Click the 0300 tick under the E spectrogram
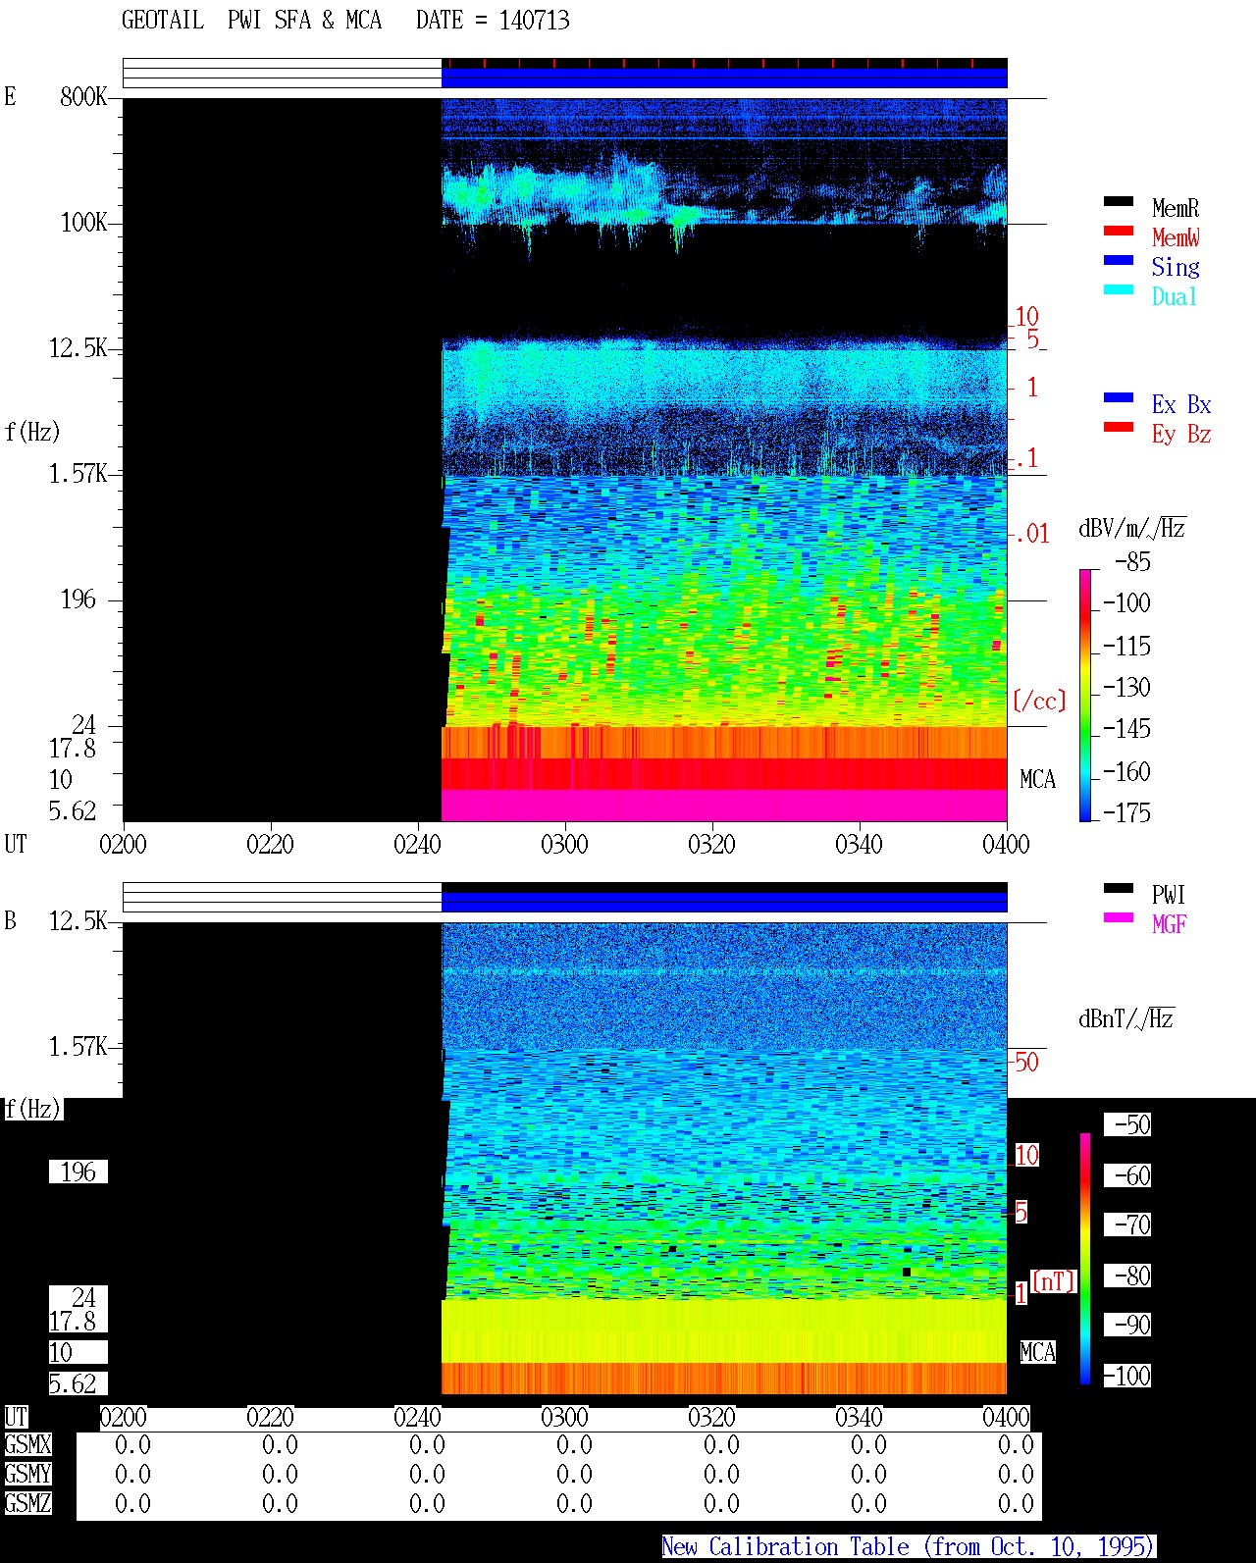 click(x=564, y=844)
